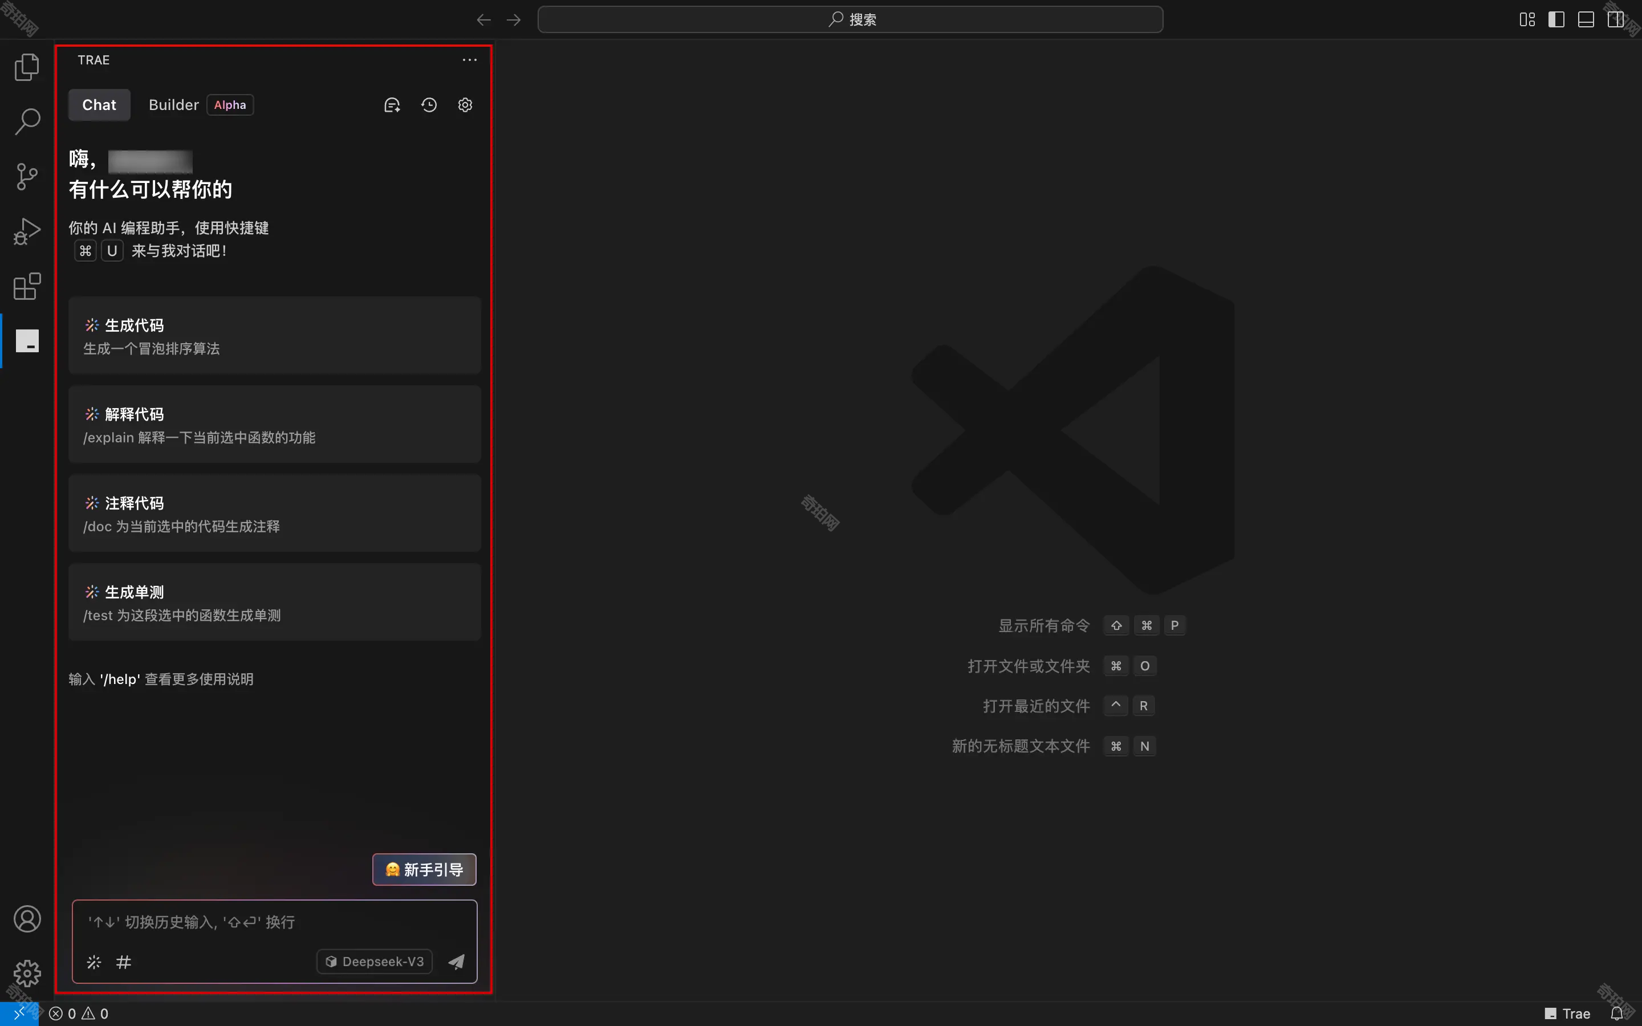Start a new chat session icon
This screenshot has height=1026, width=1642.
click(x=392, y=105)
